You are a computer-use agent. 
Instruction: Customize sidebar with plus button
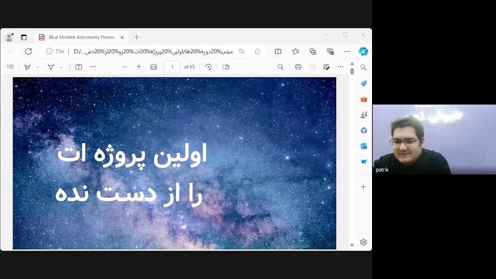click(x=364, y=186)
